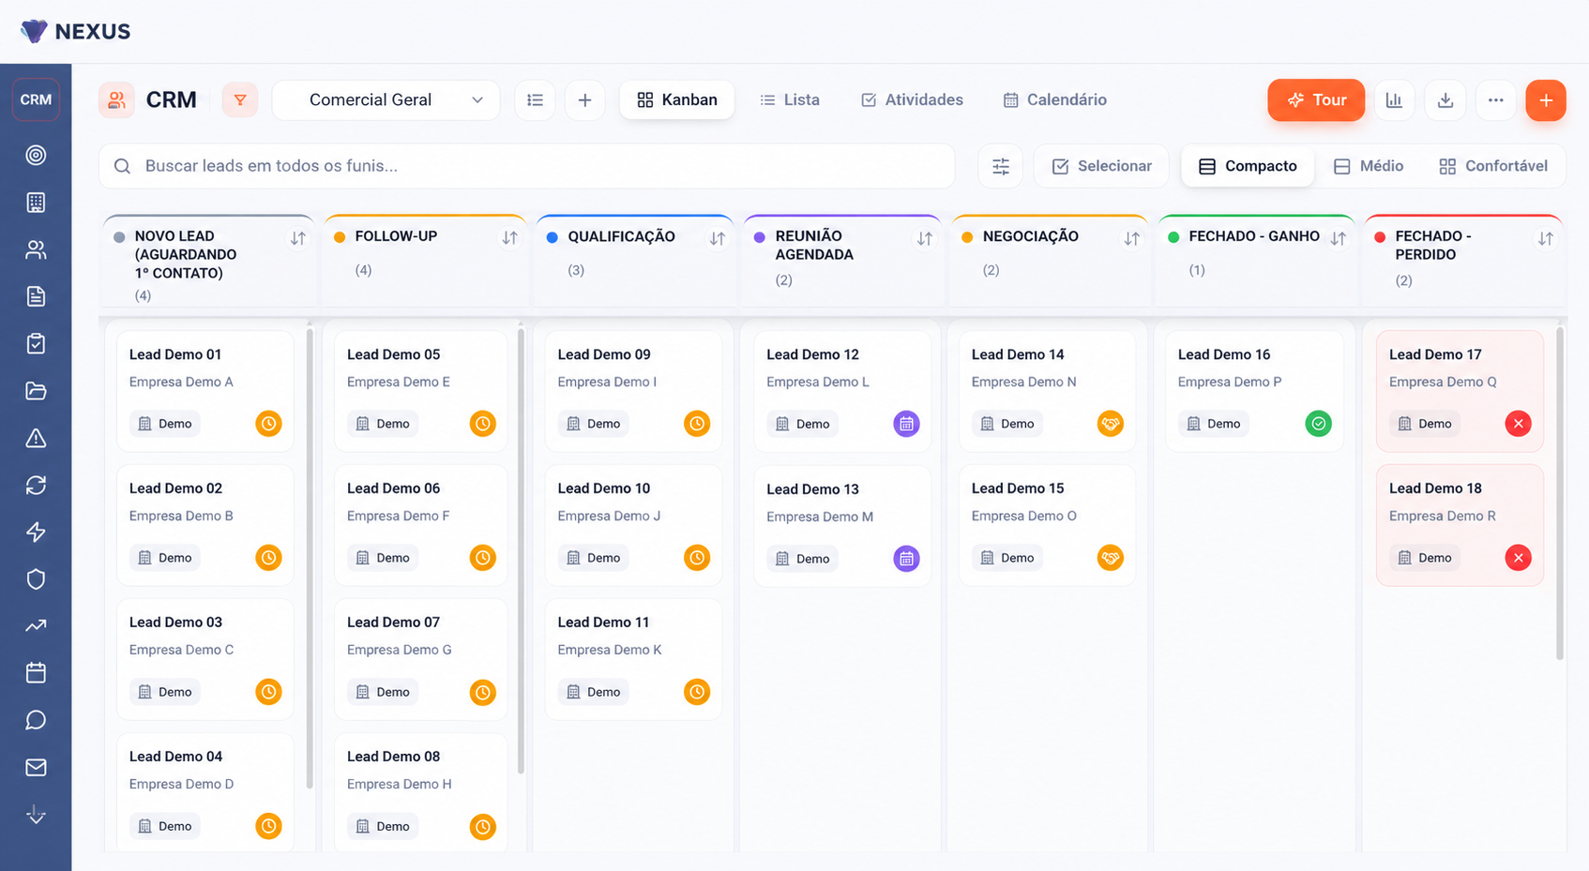Enable Selecionar selection mode

(1101, 166)
